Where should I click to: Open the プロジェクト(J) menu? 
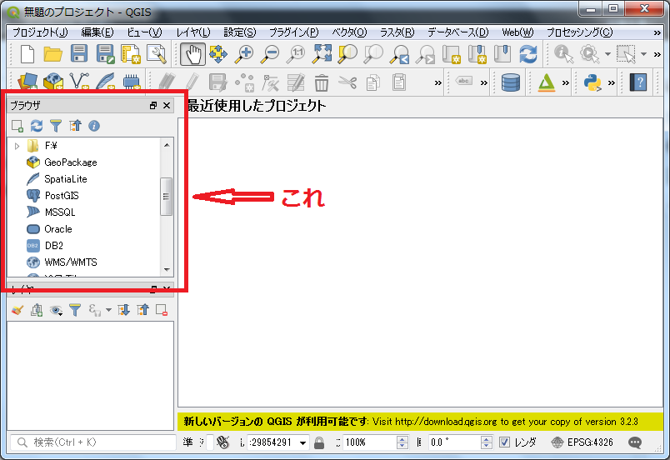pos(40,32)
